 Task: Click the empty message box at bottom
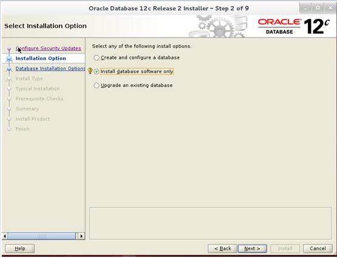coord(210,223)
